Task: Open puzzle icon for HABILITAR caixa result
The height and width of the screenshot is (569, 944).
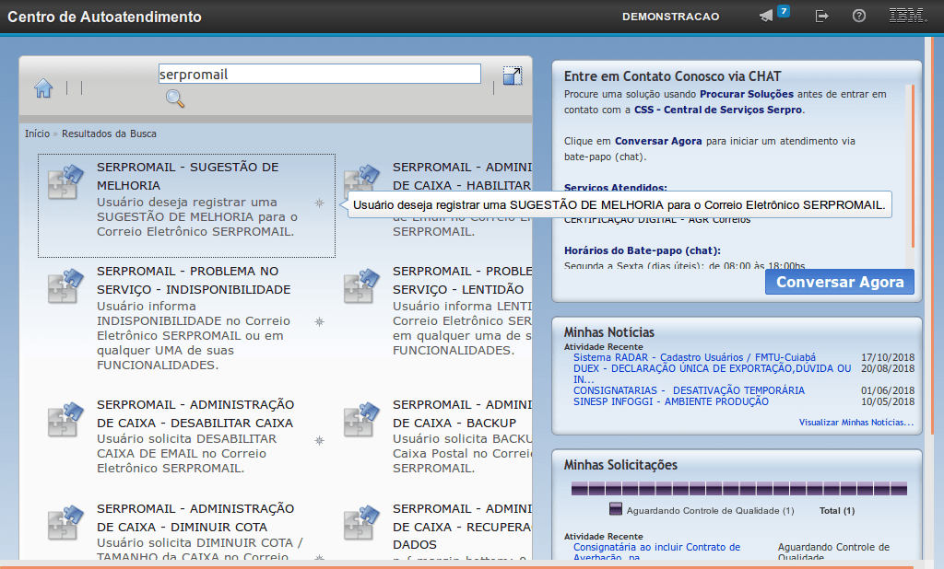Action: (361, 181)
